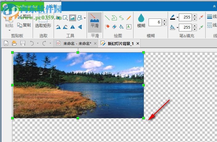
Task: Click the left-middle green resize handle
Action: click(x=12, y=85)
